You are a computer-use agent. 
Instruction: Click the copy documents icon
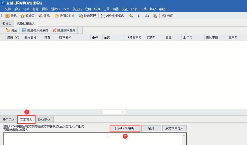147,16
